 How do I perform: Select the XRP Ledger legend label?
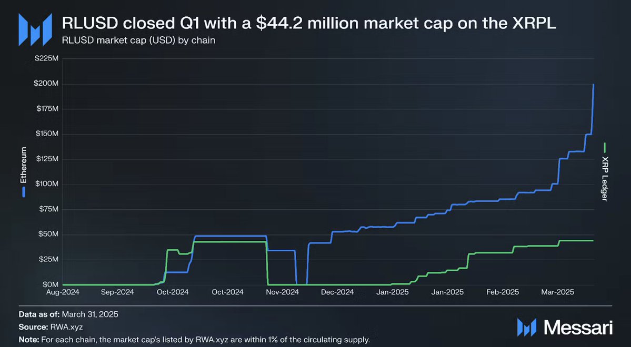[x=605, y=179]
